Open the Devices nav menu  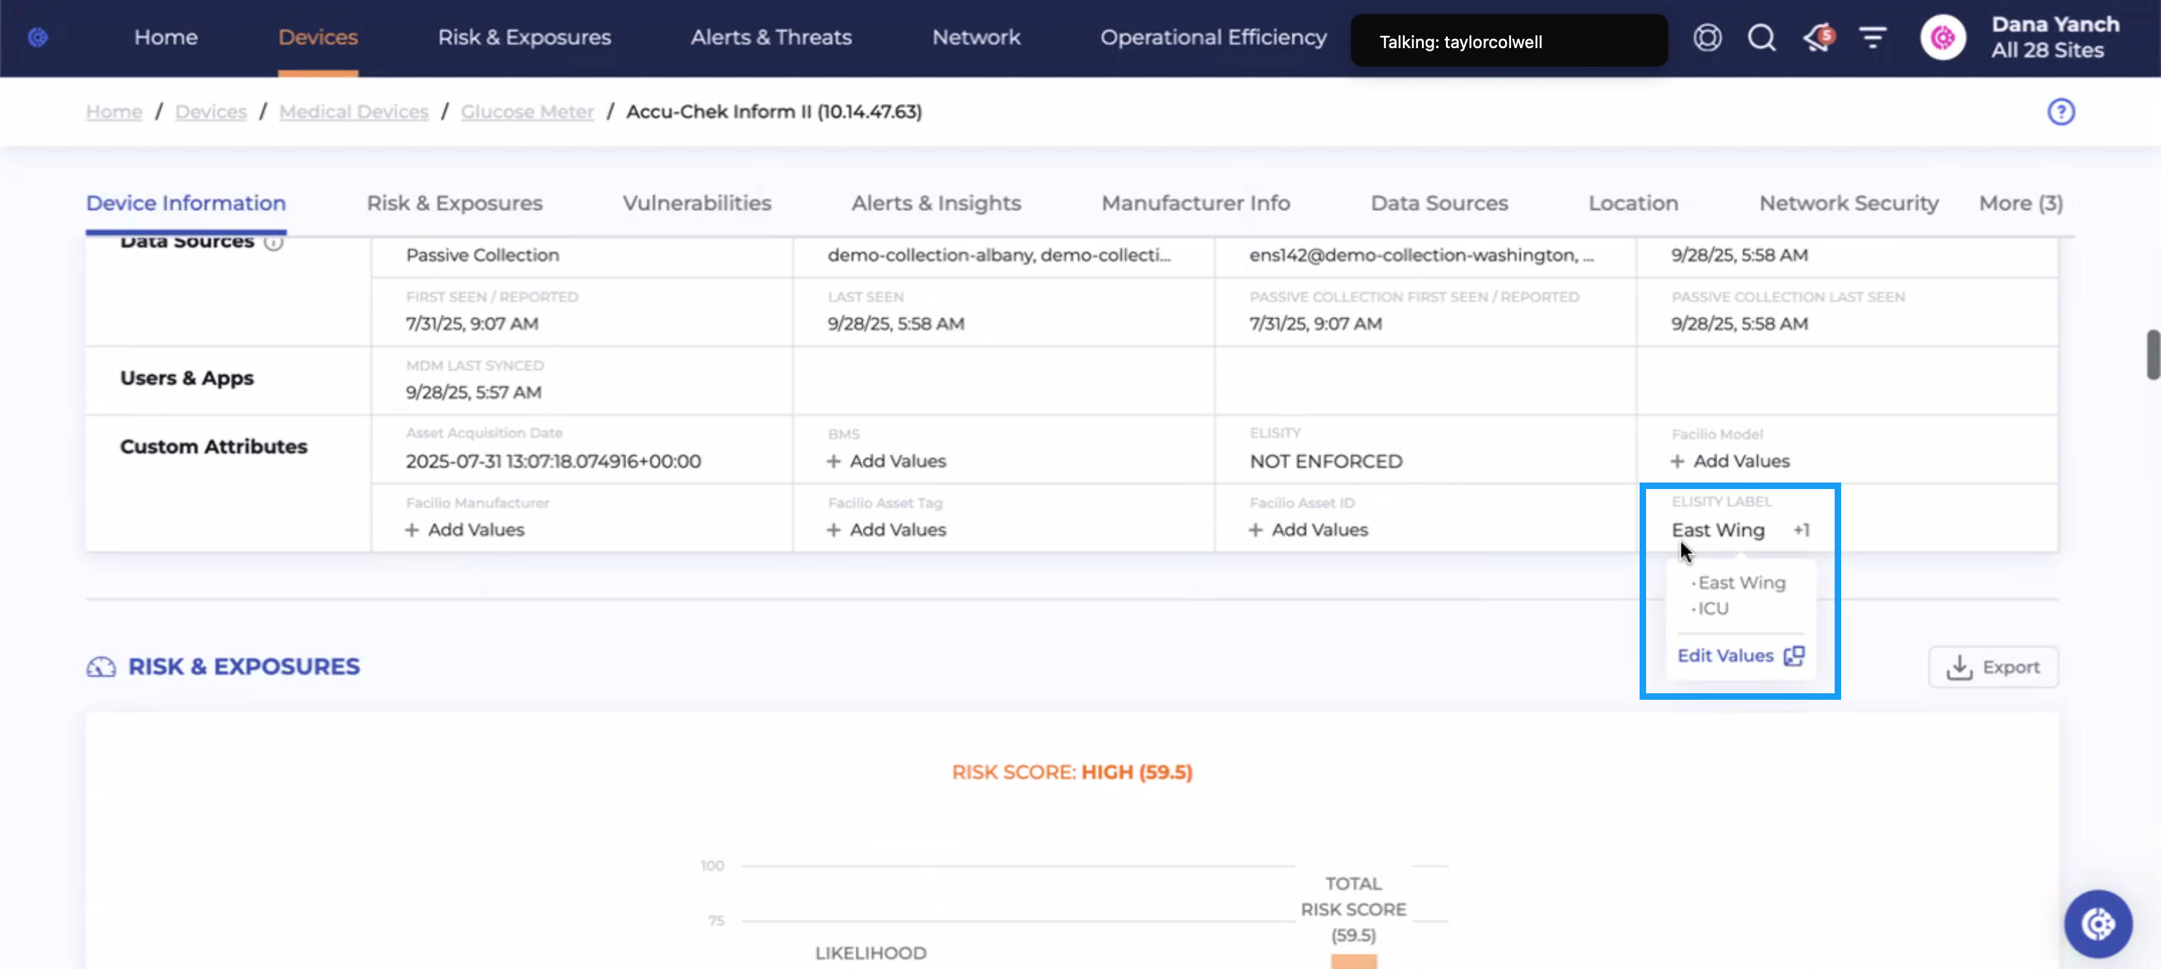(318, 38)
